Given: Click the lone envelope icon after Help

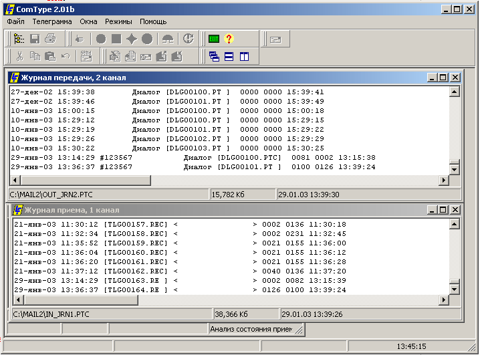Looking at the screenshot, I should (276, 40).
